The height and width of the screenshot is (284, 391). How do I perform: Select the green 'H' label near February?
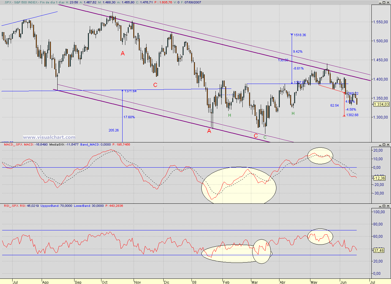pos(230,115)
